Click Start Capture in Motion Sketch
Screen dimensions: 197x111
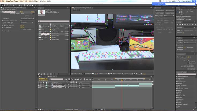coord(191,69)
